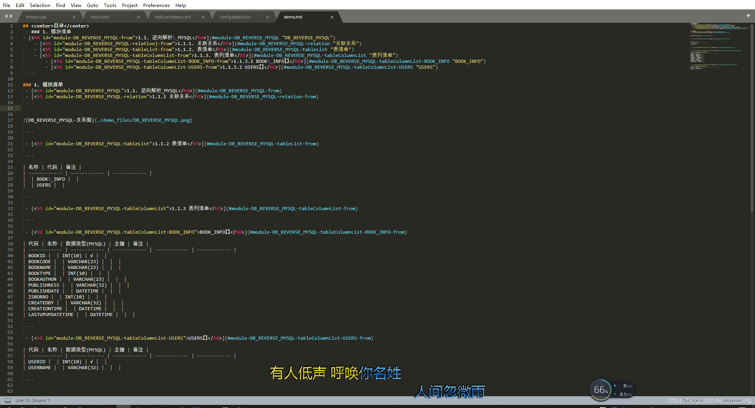
Task: Open the Project menu
Action: (x=130, y=5)
